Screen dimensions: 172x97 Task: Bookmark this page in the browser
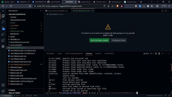[x=30, y=6]
